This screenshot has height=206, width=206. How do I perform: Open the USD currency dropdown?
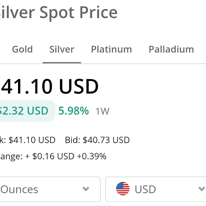point(156,189)
